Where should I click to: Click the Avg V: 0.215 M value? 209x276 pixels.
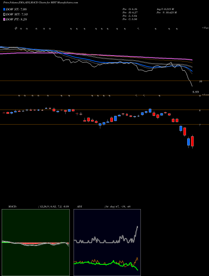pyautogui.click(x=165, y=9)
